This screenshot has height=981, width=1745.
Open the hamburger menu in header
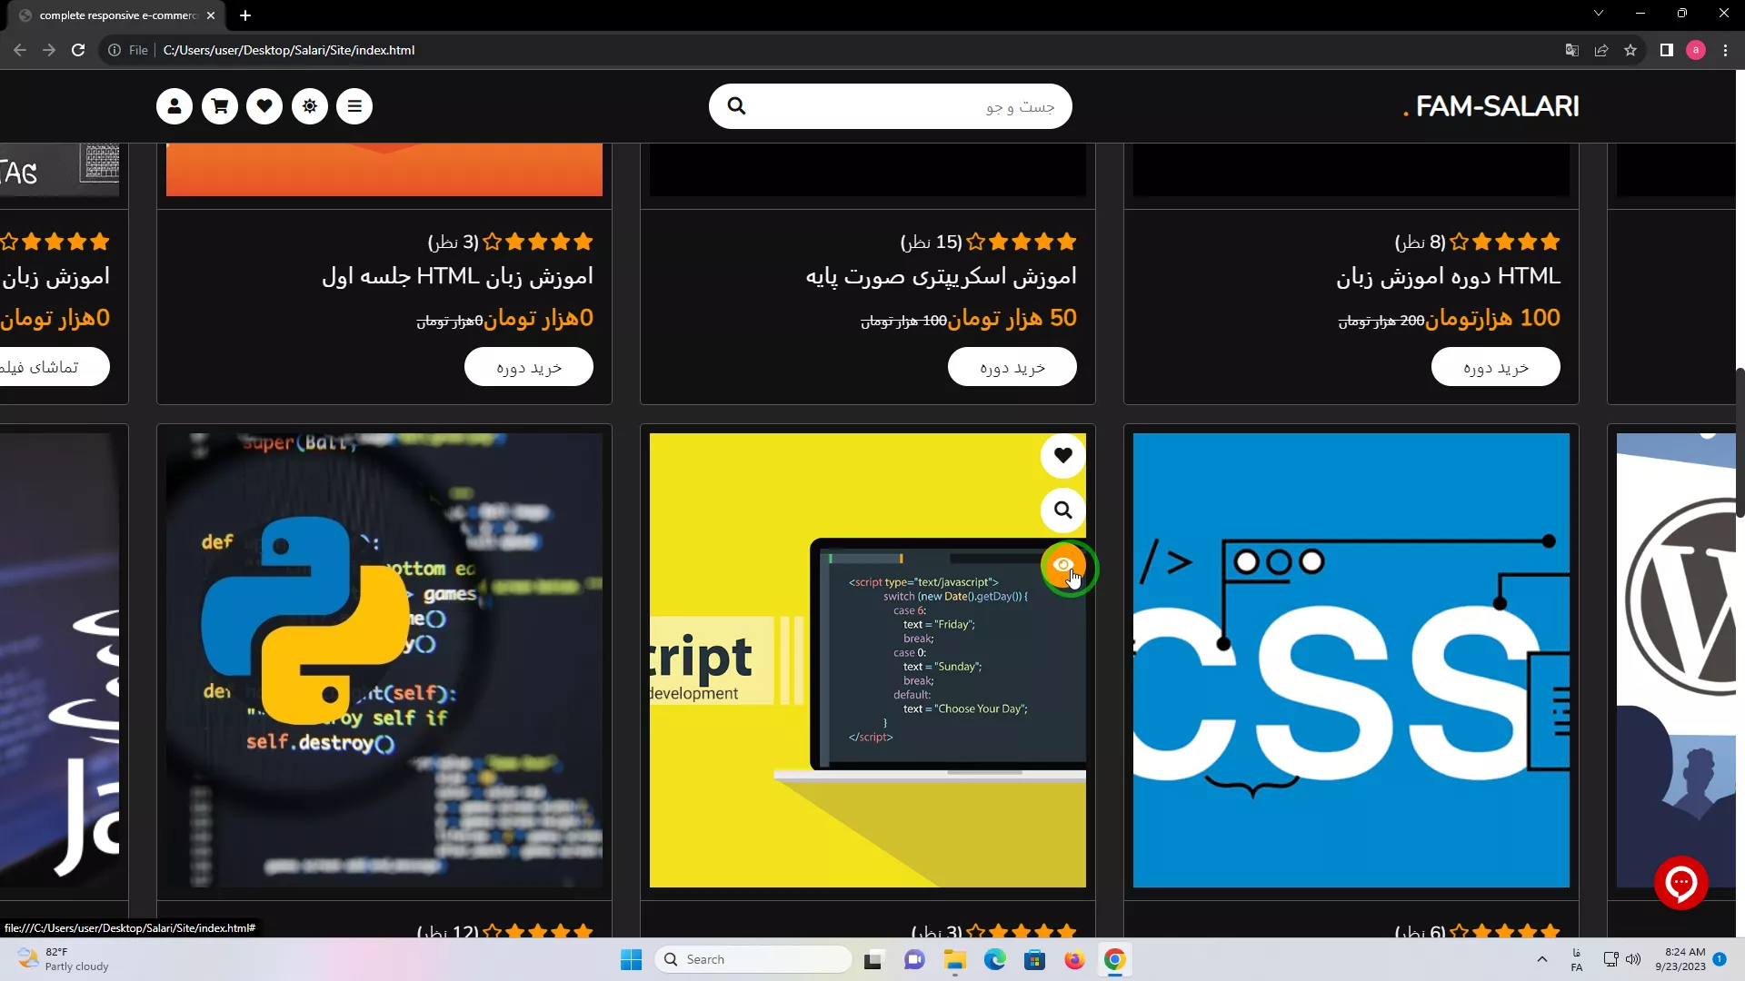pyautogui.click(x=354, y=106)
